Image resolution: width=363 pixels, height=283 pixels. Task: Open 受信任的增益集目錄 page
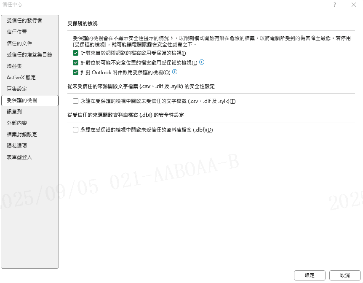click(29, 54)
